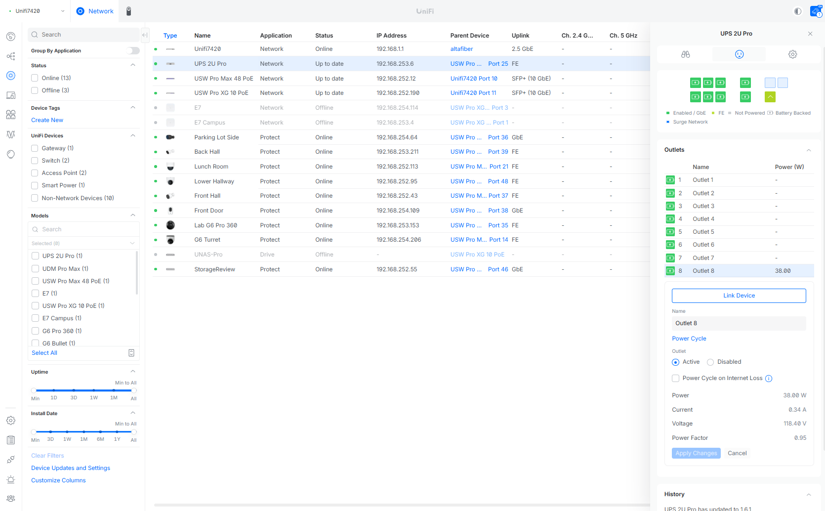Collapse the Outlets section chevron

coord(809,150)
